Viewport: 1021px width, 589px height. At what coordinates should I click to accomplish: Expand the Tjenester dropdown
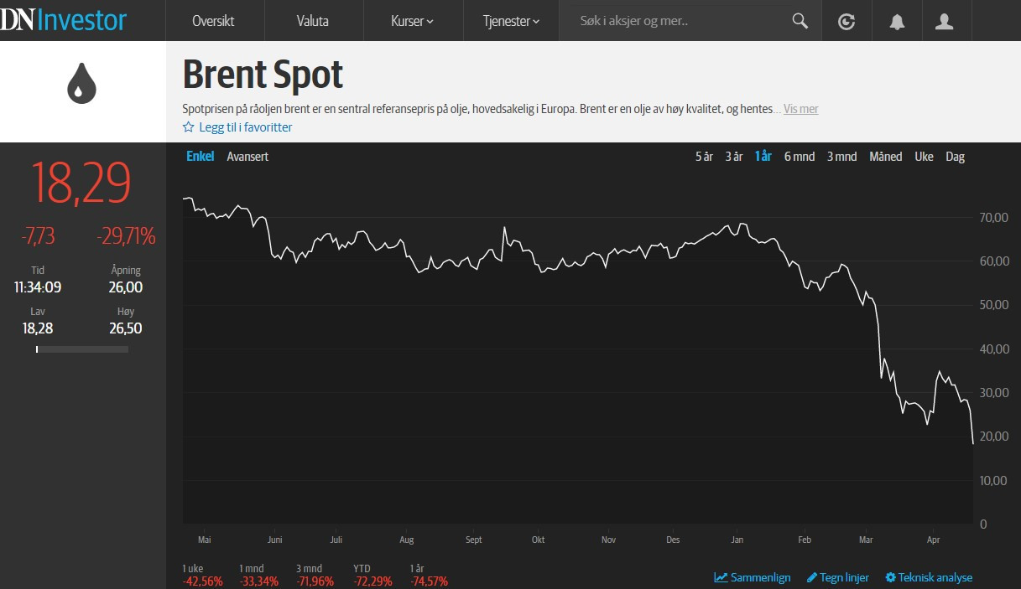click(x=510, y=21)
